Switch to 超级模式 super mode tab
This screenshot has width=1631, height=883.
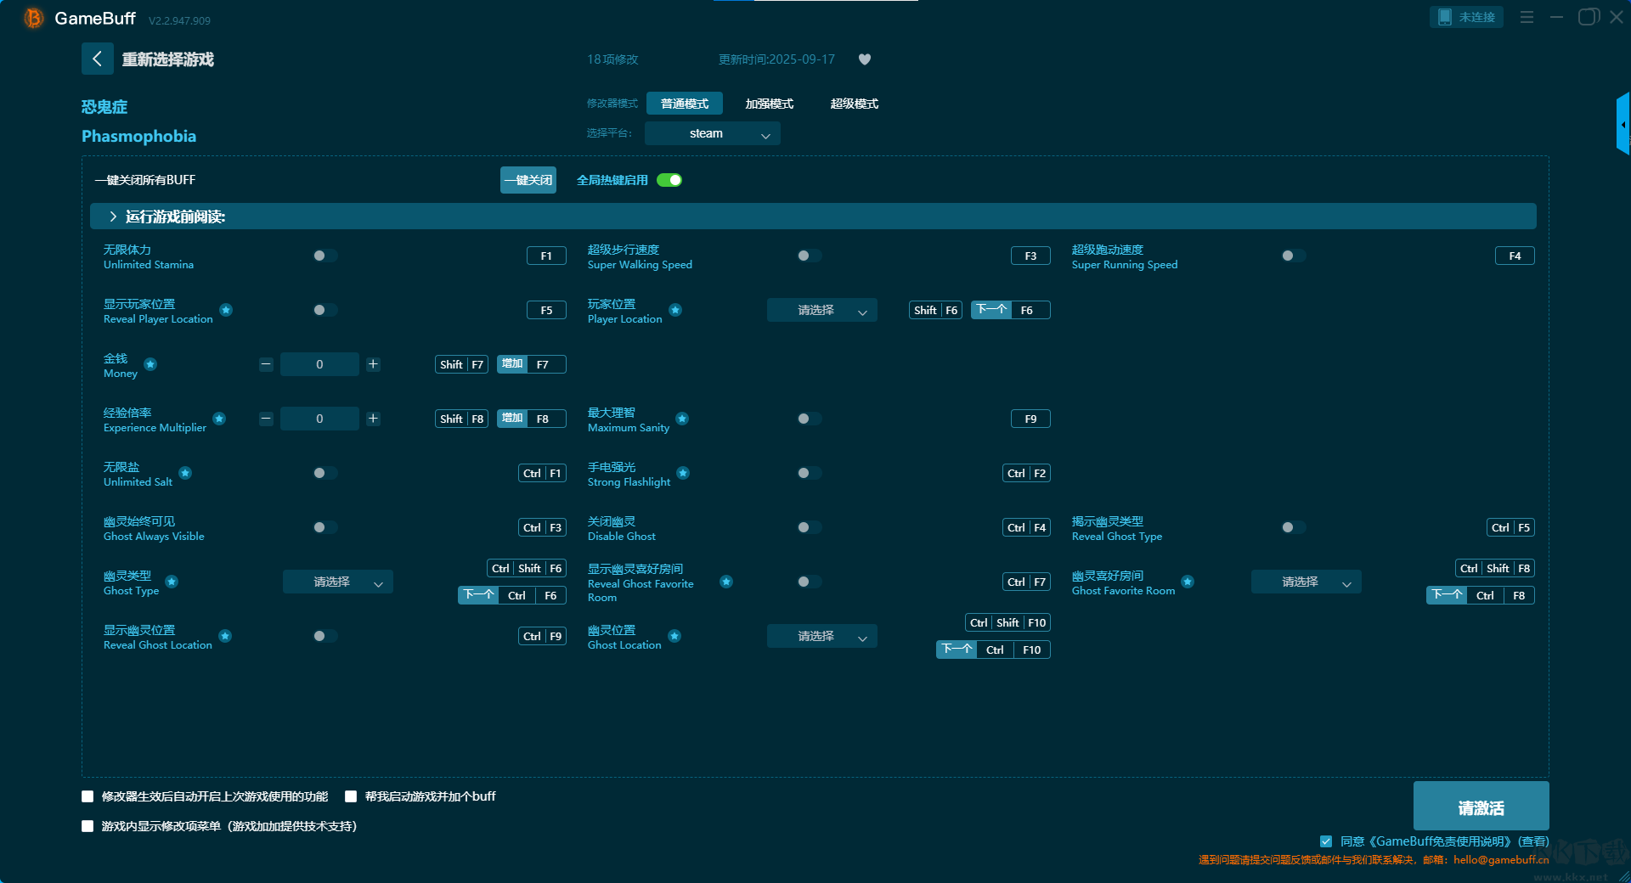(854, 104)
